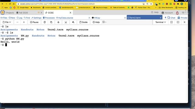The height and width of the screenshot is (109, 195).
Task: Click the browser Home icon
Action: pos(14,4)
